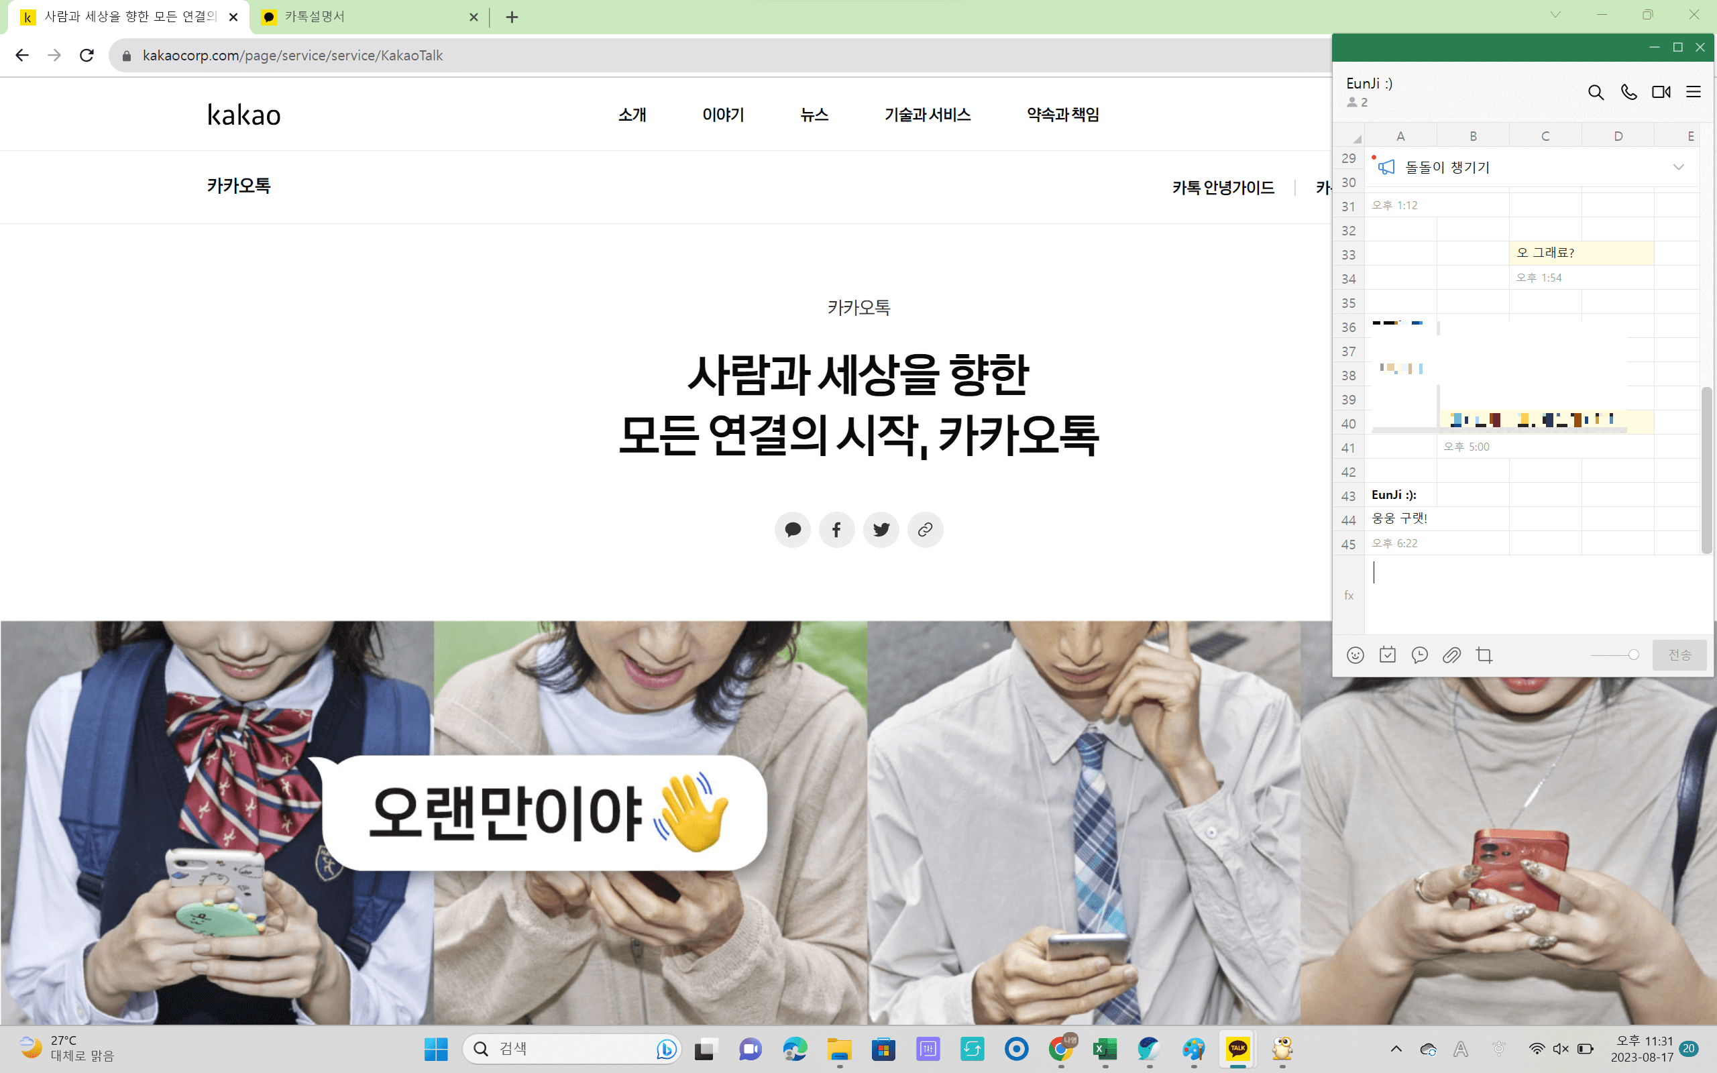Image resolution: width=1717 pixels, height=1073 pixels.
Task: Open Microsoft Store from the taskbar
Action: click(883, 1049)
